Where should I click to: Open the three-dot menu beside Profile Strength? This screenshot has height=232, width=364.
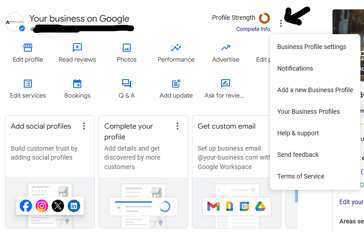281,23
